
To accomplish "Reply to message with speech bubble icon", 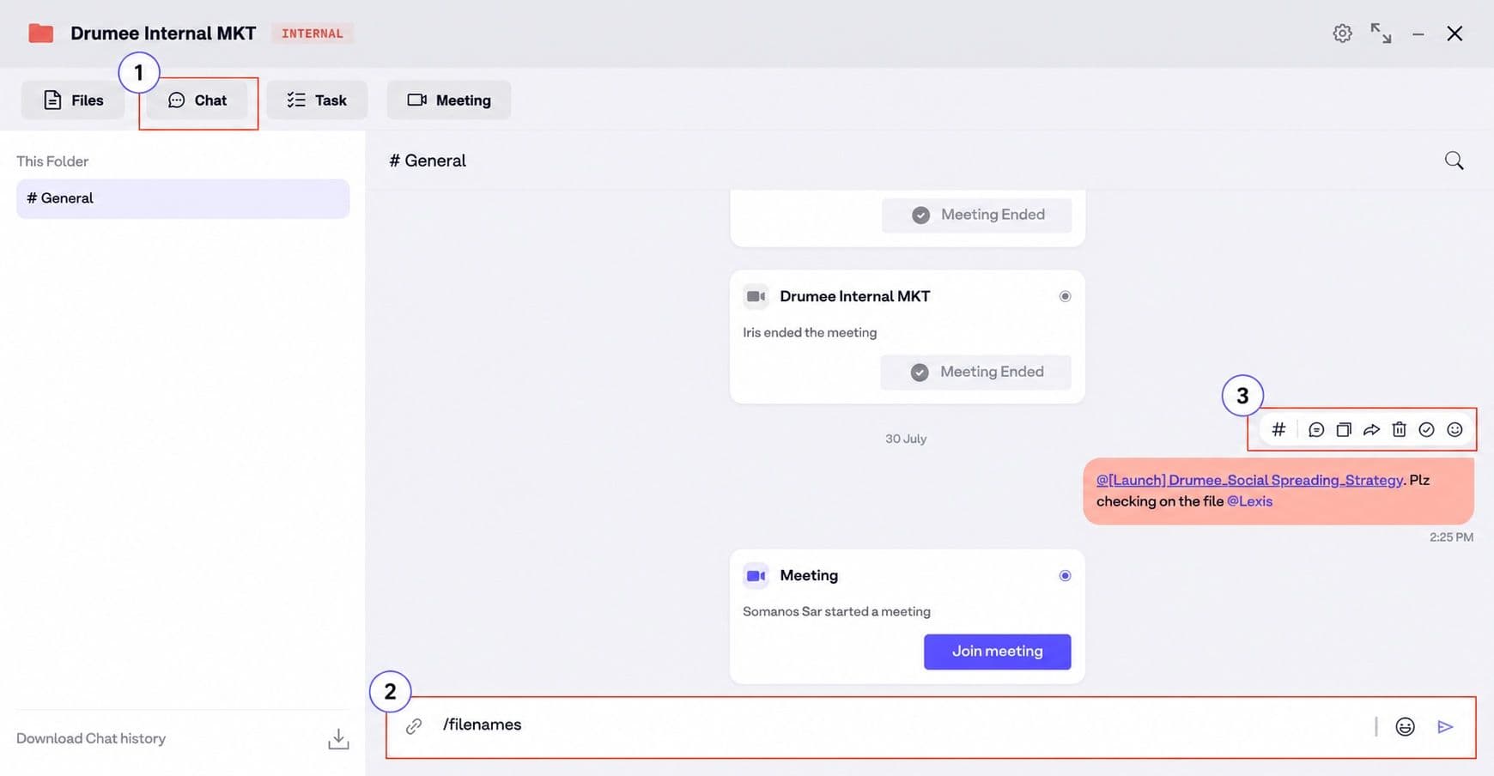I will (x=1315, y=429).
